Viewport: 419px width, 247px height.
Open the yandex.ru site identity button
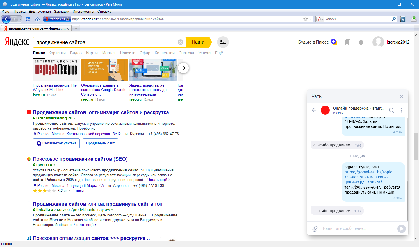tap(57, 19)
